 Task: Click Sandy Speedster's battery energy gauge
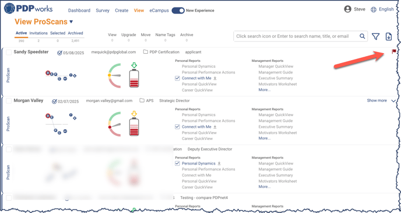(134, 78)
